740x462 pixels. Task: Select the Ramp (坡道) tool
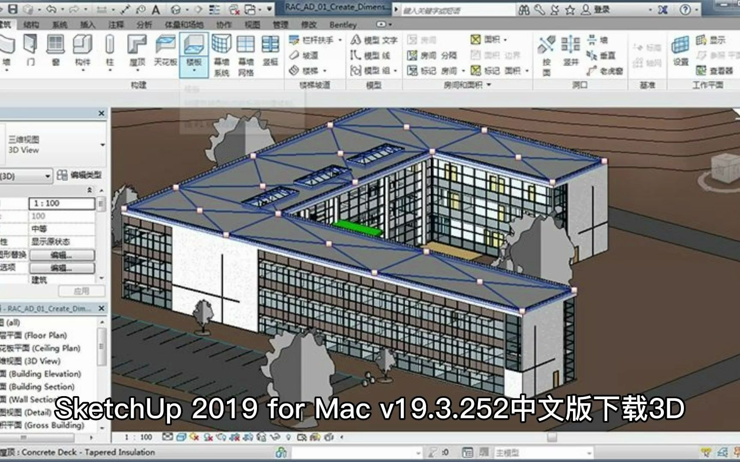[304, 55]
